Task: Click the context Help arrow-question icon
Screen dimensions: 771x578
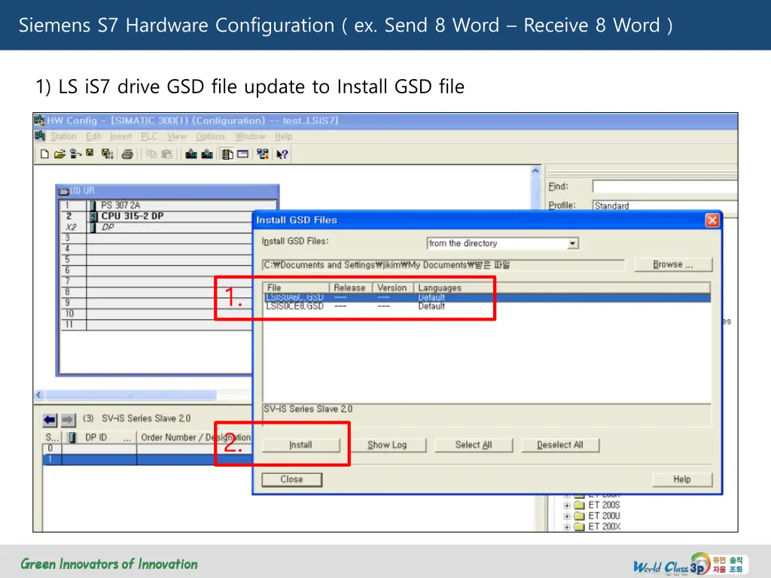Action: point(282,154)
